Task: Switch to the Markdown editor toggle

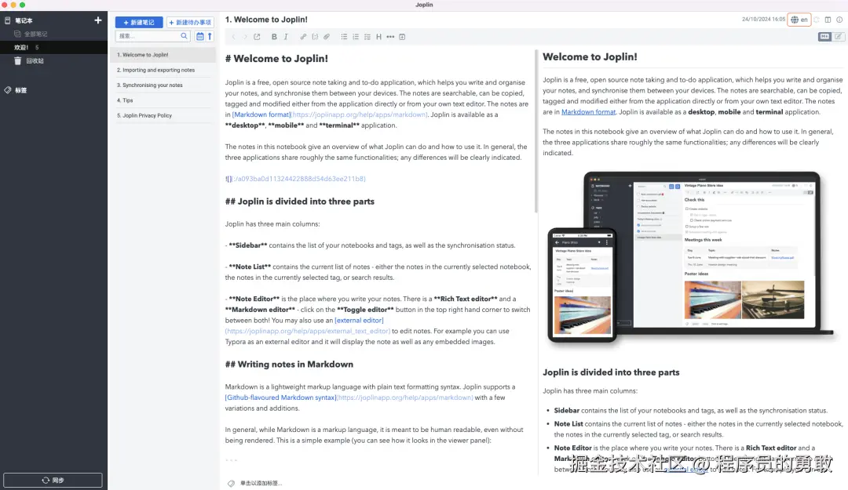Action: 824,37
